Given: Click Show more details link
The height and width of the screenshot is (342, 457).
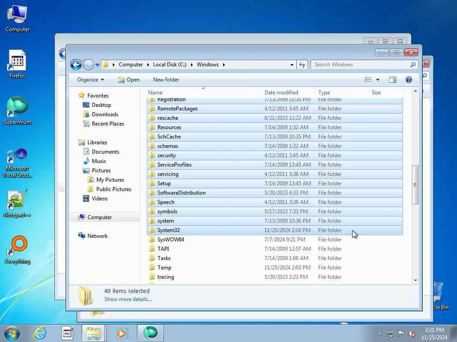Looking at the screenshot, I should (128, 299).
